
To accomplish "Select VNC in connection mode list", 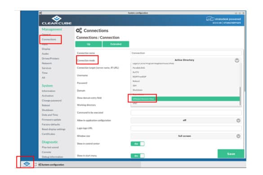I will tap(135, 103).
